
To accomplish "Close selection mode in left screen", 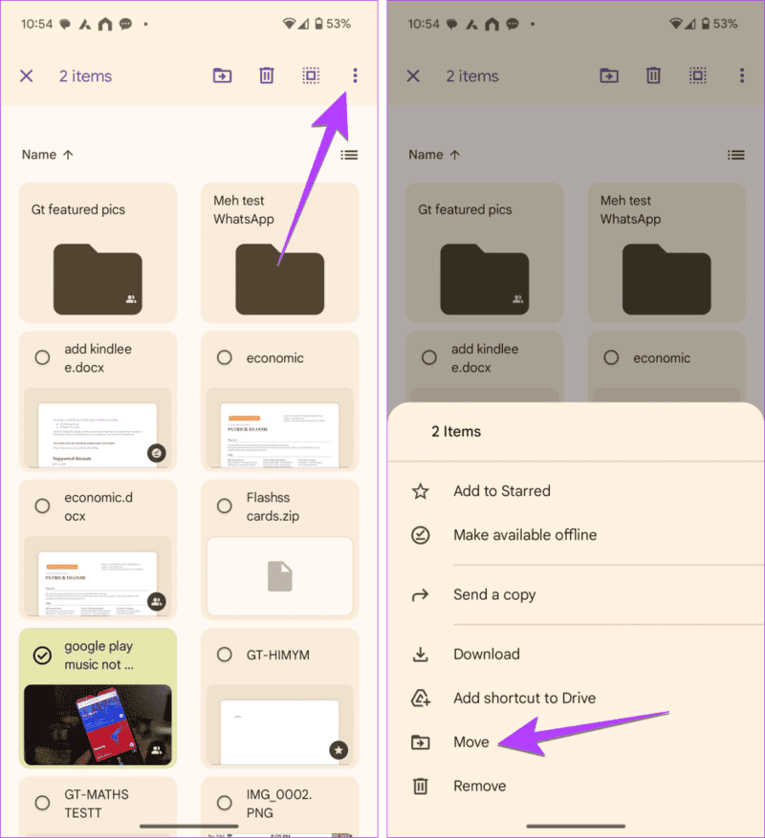I will (26, 75).
